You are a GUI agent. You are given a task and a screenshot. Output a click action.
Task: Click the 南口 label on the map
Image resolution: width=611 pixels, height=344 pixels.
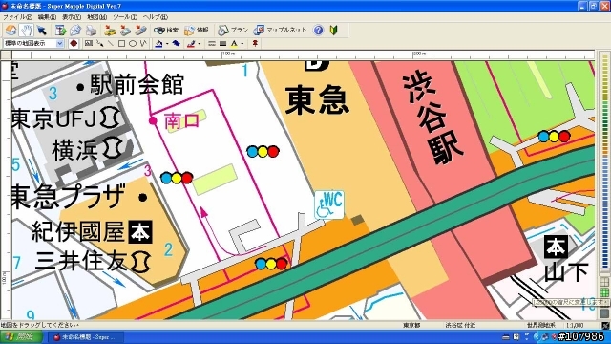coord(182,121)
